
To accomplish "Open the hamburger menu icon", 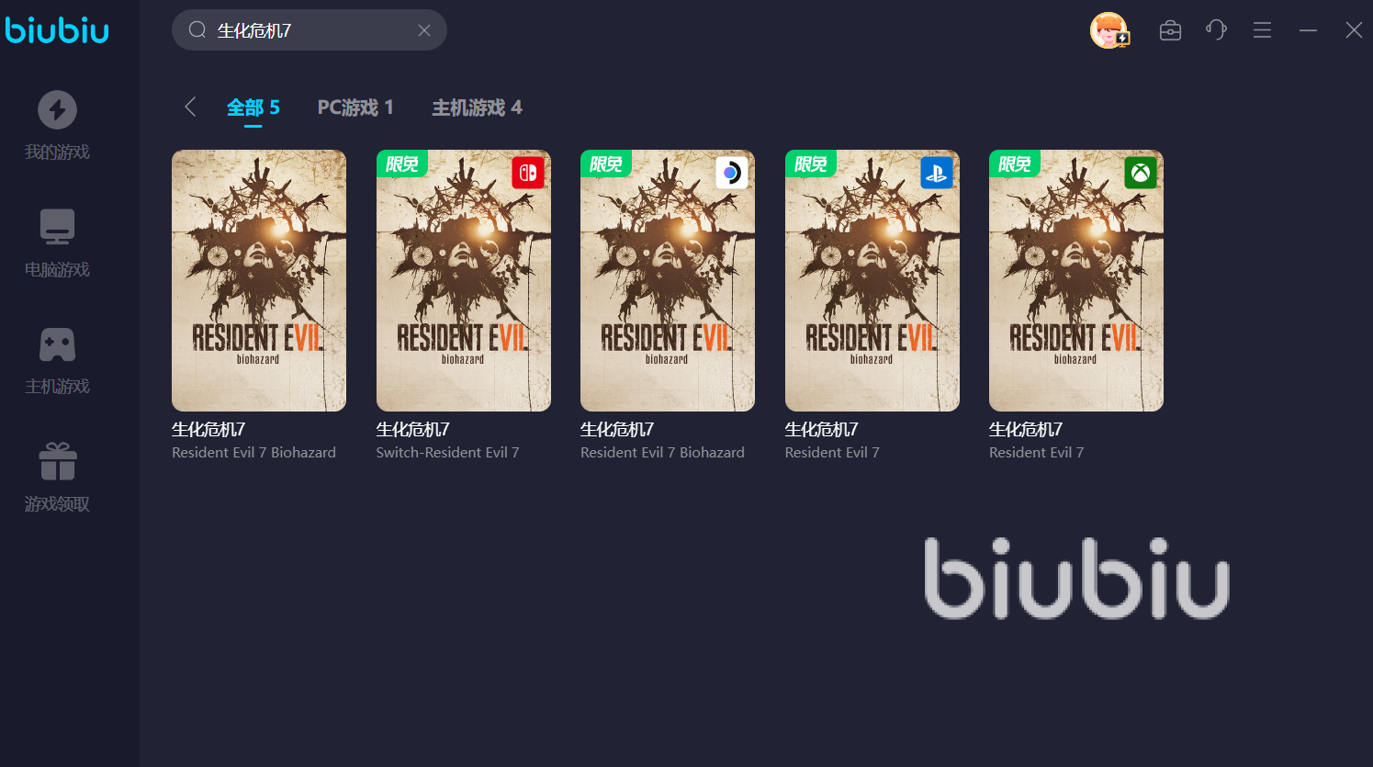I will tap(1262, 30).
